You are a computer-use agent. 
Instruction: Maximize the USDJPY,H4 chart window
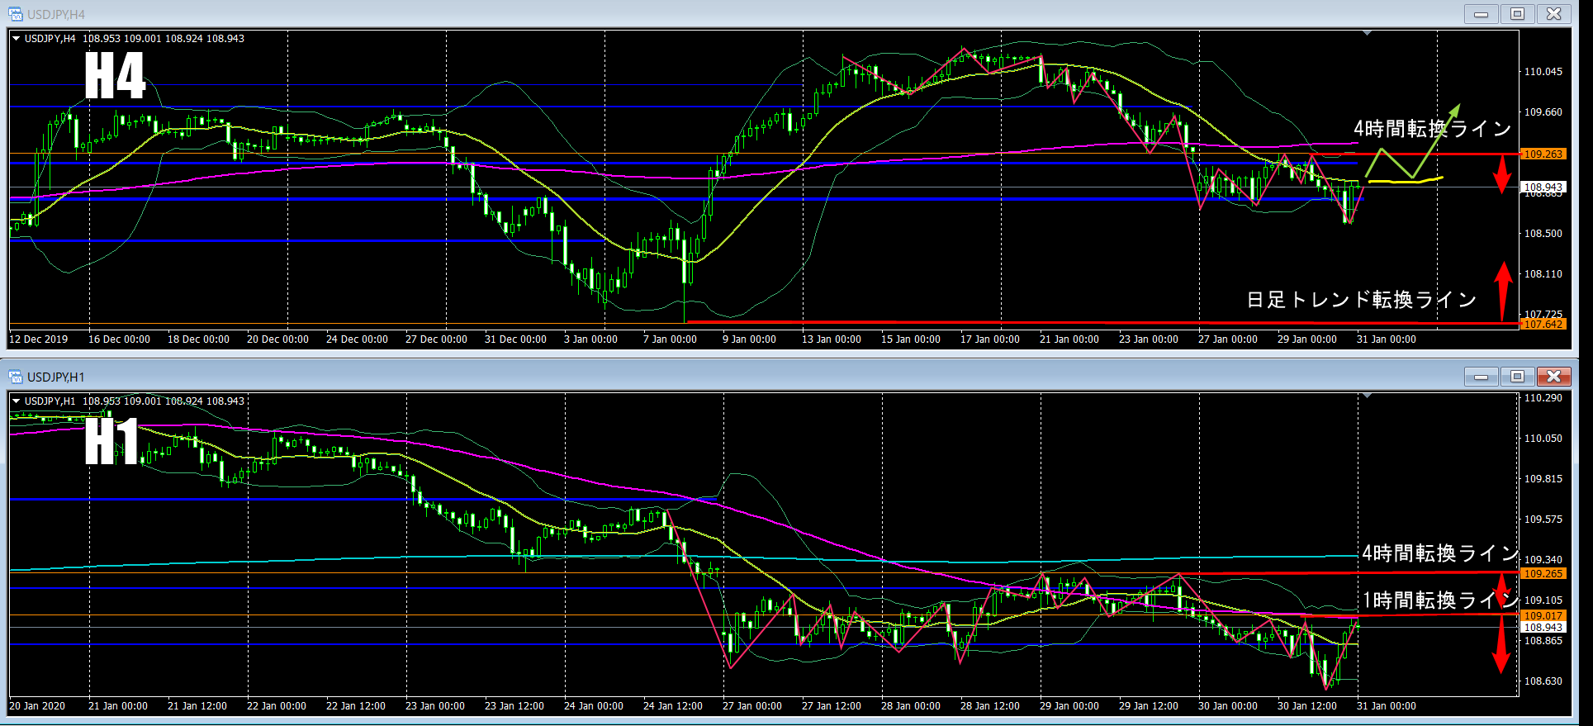1518,14
